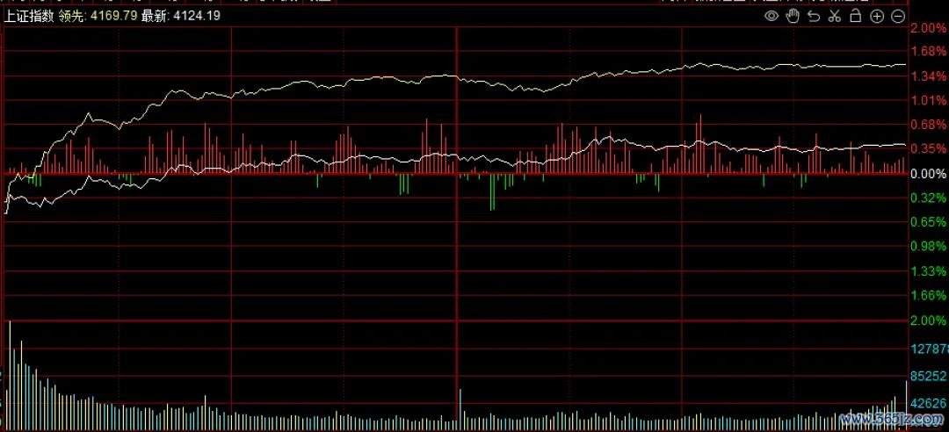Image resolution: width=949 pixels, height=432 pixels.
Task: Select the hand pan tool
Action: coord(793,16)
